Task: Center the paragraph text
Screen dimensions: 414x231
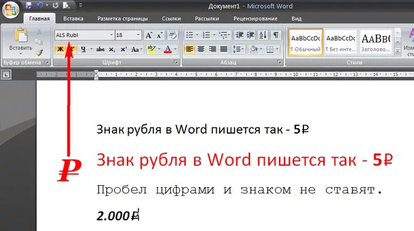Action: pos(201,50)
